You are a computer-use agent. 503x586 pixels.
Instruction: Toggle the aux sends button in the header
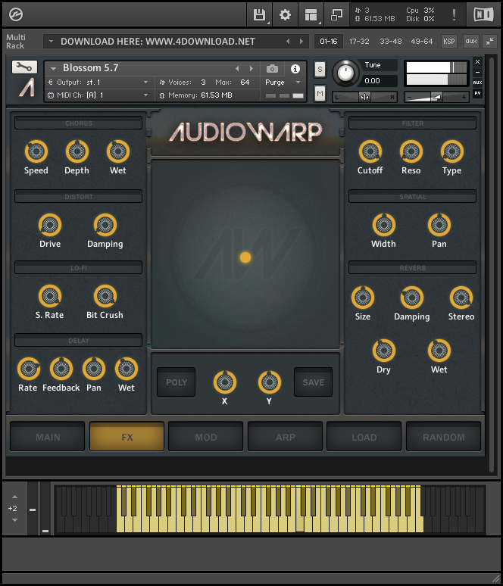471,41
